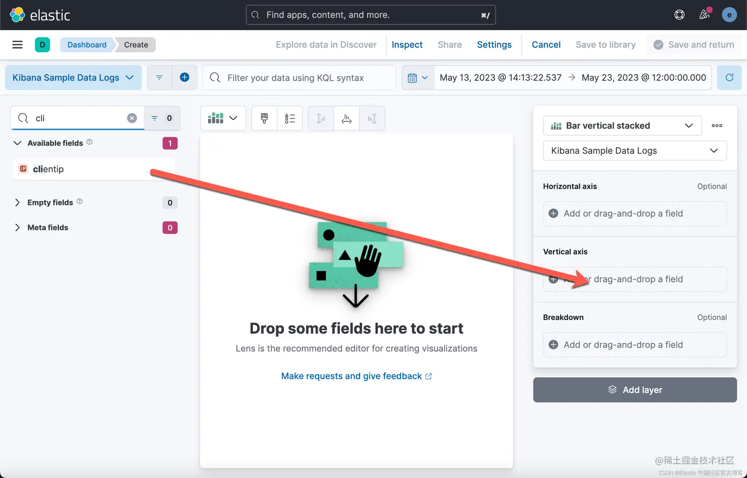
Task: Add a field to Horizontal axis
Action: [635, 213]
